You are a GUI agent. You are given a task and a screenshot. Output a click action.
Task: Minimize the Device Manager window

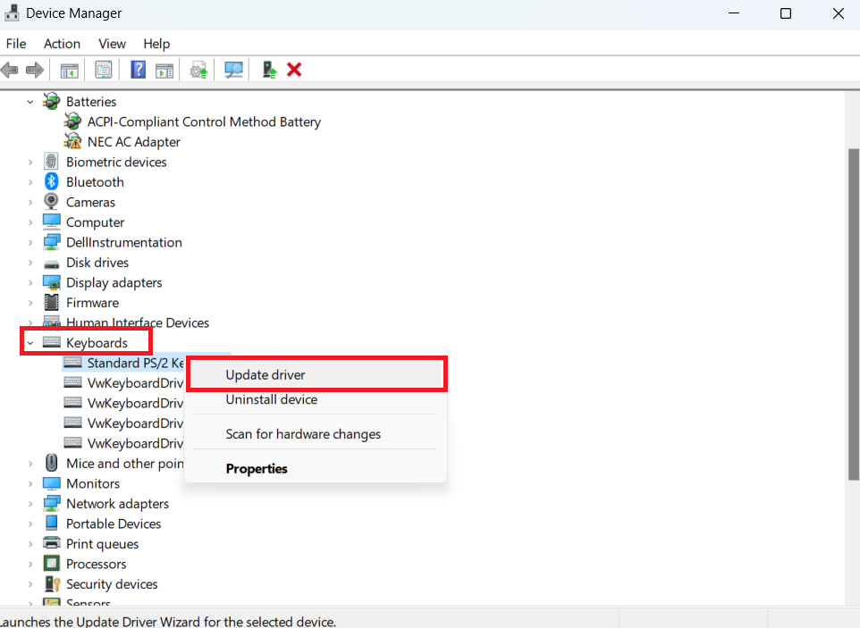pyautogui.click(x=734, y=13)
